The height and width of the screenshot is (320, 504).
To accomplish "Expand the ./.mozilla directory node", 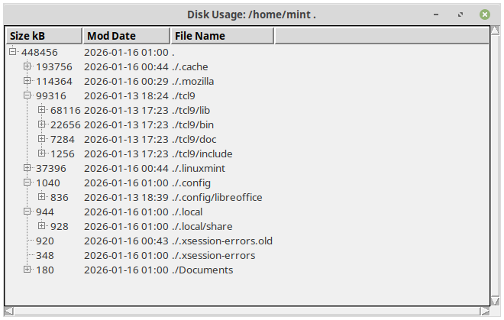I will (x=27, y=81).
